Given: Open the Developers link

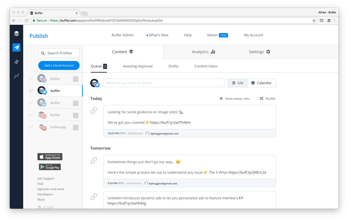Looking at the screenshot, I should point(45,194).
